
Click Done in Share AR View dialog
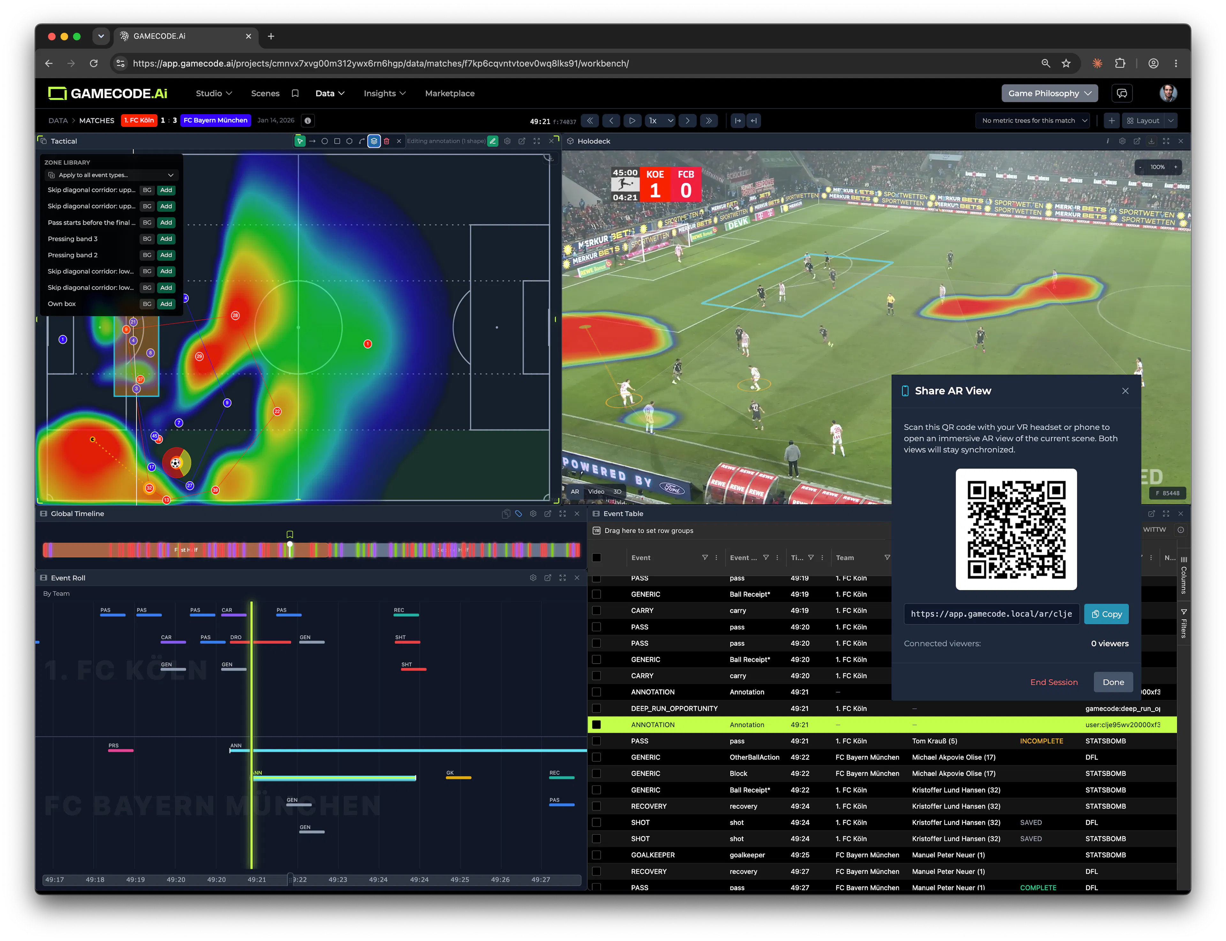pos(1113,682)
